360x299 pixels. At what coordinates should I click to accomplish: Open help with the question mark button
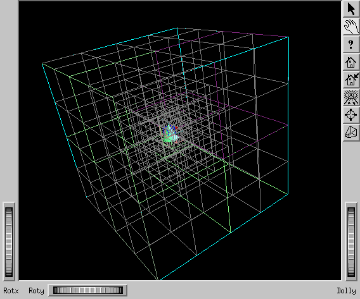(x=351, y=44)
